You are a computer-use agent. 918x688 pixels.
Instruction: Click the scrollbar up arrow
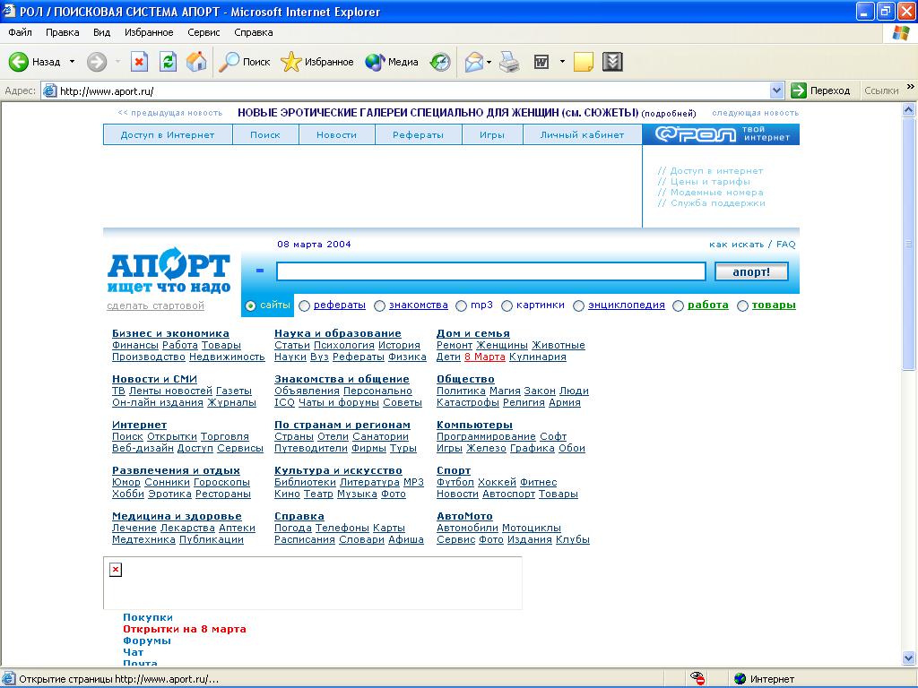click(908, 109)
